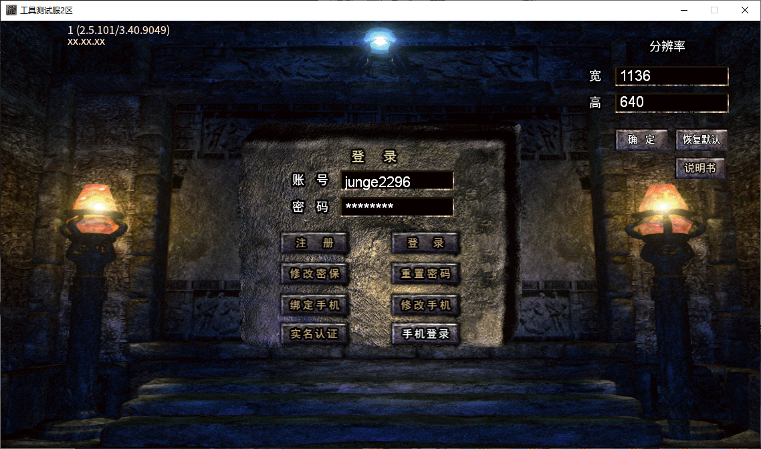Click the 分辨率 resolution heading
This screenshot has height=449, width=761.
[x=667, y=47]
